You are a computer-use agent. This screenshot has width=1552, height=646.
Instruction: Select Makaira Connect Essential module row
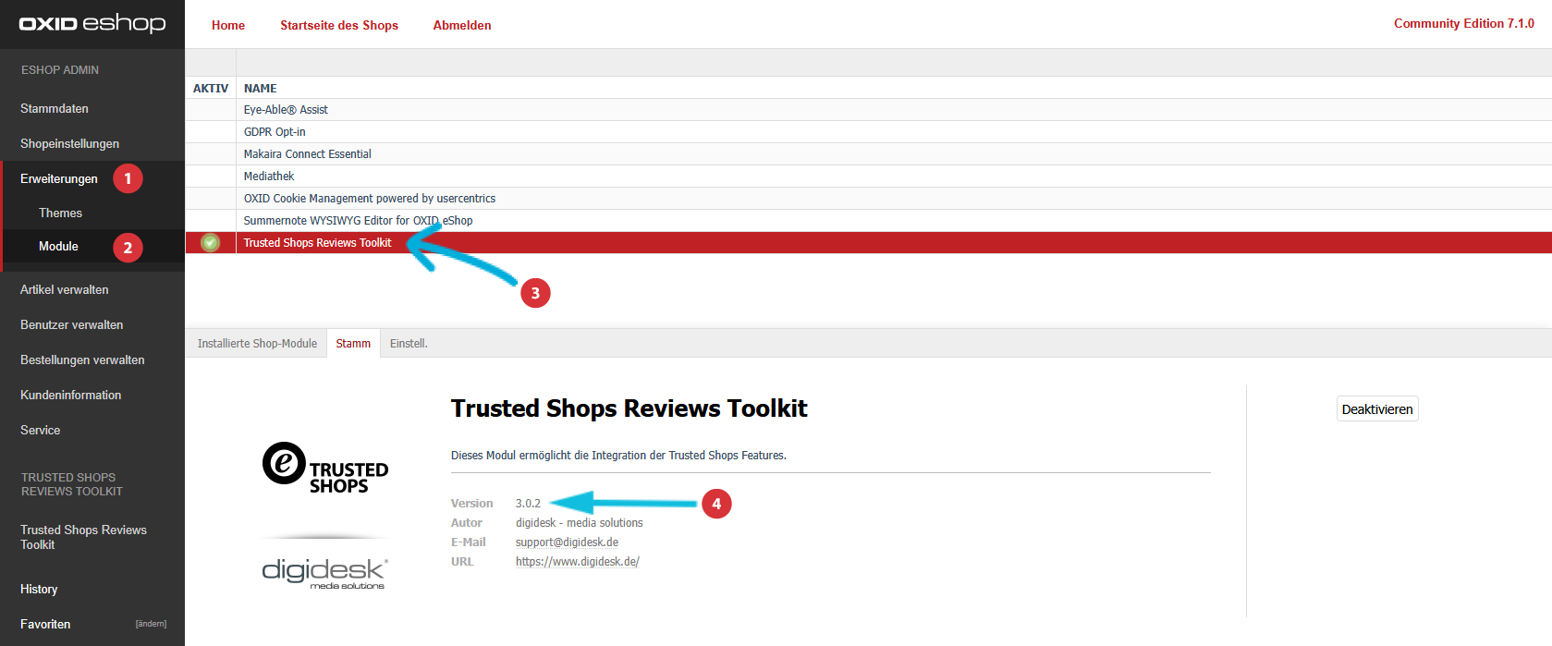click(x=868, y=153)
